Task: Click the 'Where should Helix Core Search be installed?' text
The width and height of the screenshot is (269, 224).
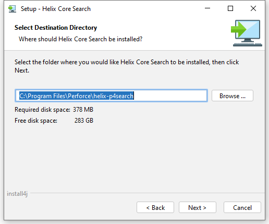Action: (80, 39)
